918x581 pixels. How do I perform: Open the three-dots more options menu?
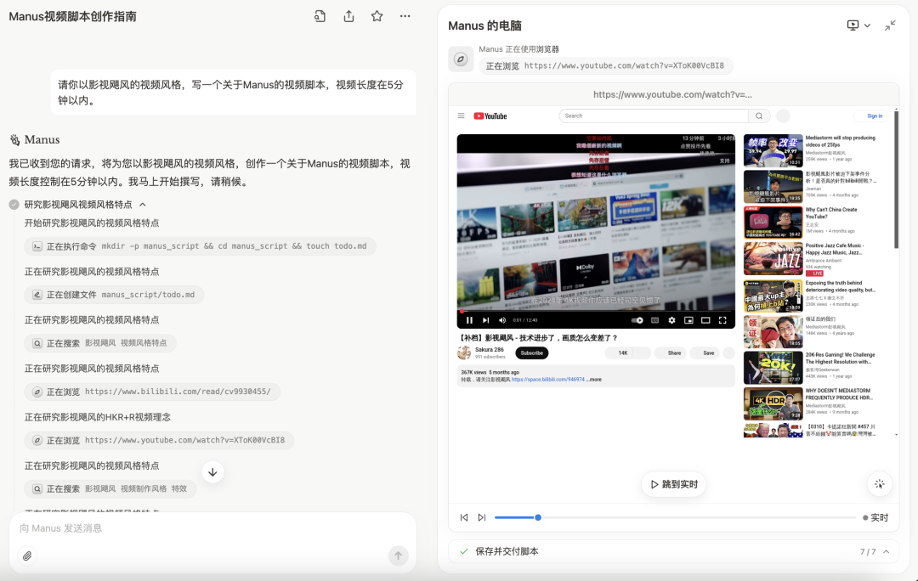(x=405, y=16)
